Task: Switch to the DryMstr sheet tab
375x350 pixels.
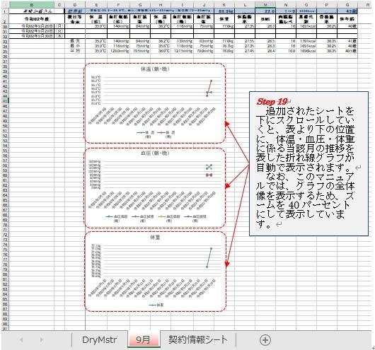Action: coord(99,339)
